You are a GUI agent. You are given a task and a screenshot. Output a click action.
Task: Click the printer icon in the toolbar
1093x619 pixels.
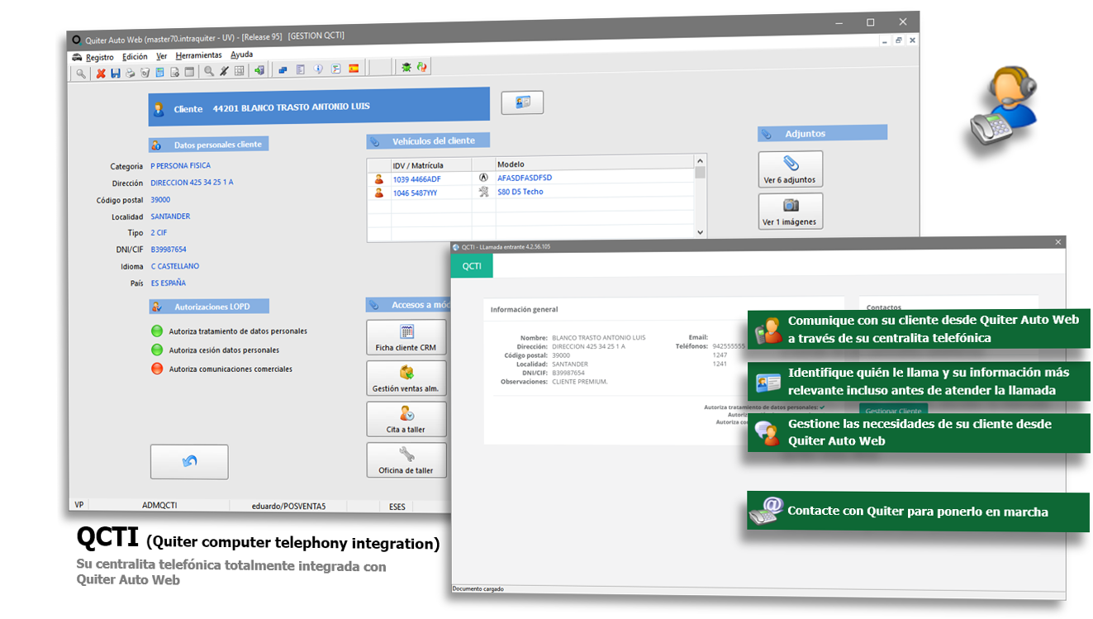tap(130, 73)
